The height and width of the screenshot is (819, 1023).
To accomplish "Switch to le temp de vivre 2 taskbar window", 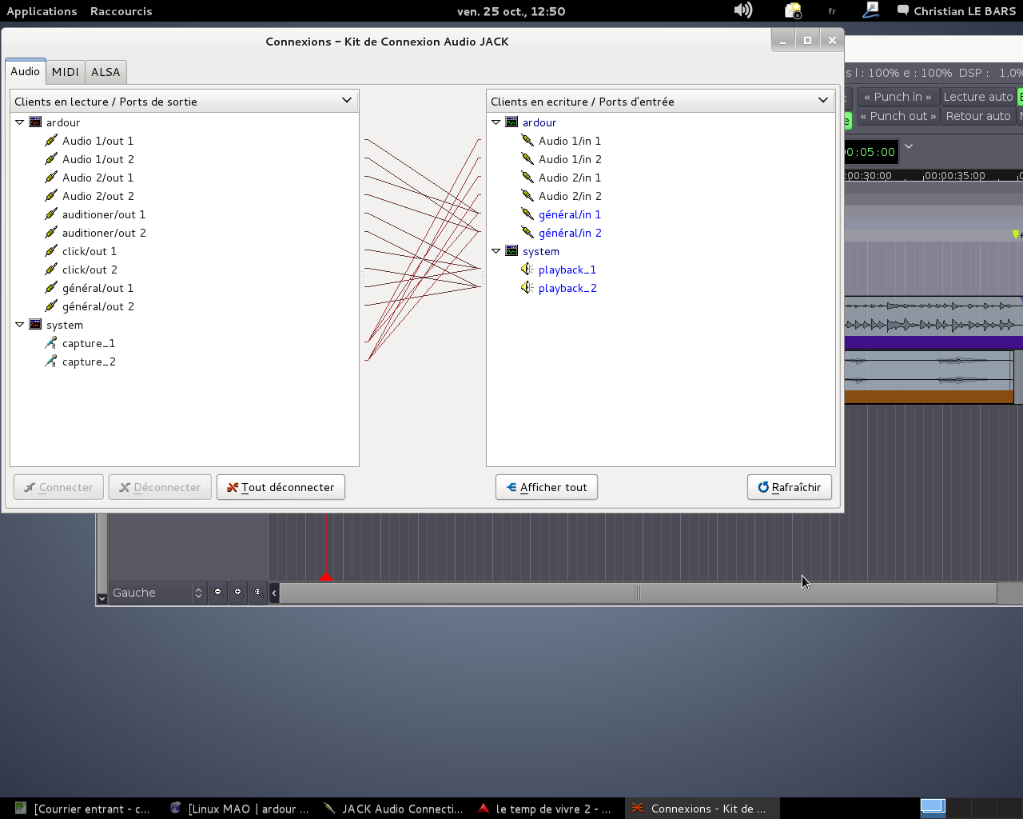I will [x=547, y=809].
